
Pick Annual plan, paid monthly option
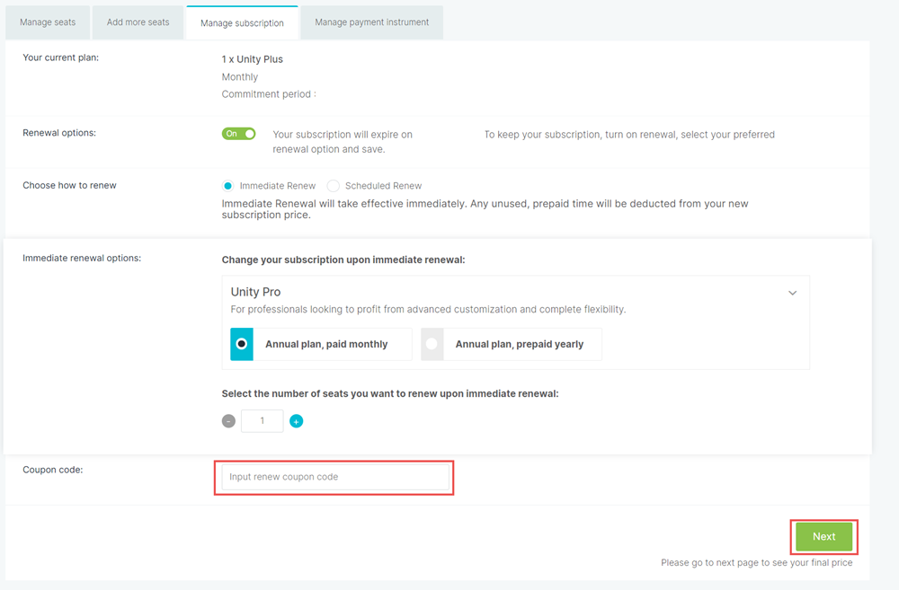[321, 344]
